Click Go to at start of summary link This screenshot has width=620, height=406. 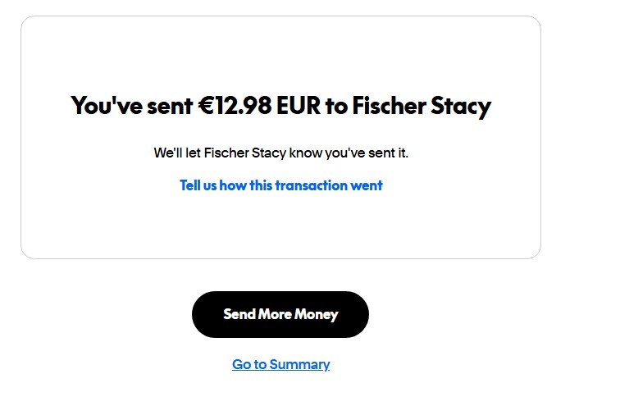[x=248, y=364]
